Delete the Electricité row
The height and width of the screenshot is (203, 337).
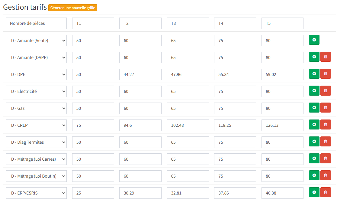pos(326,91)
